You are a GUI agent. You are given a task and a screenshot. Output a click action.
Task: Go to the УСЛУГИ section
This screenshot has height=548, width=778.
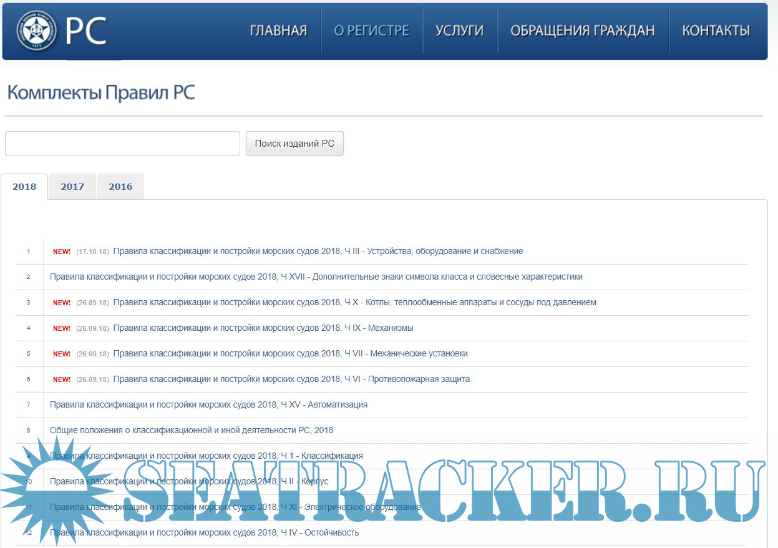pyautogui.click(x=459, y=31)
